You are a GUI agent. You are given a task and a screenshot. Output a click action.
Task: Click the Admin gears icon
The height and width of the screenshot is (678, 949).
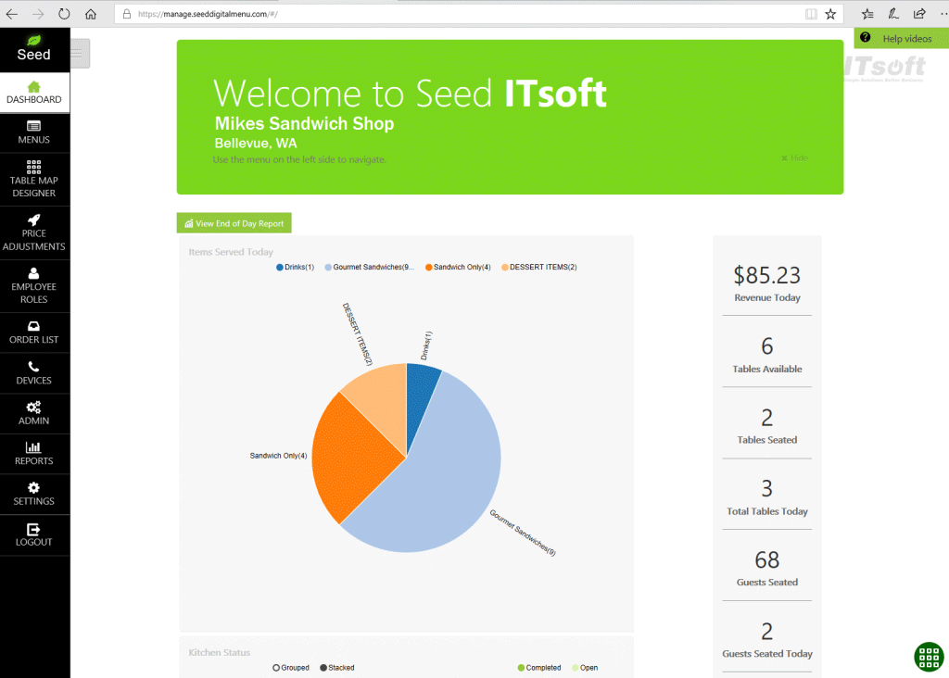click(34, 407)
